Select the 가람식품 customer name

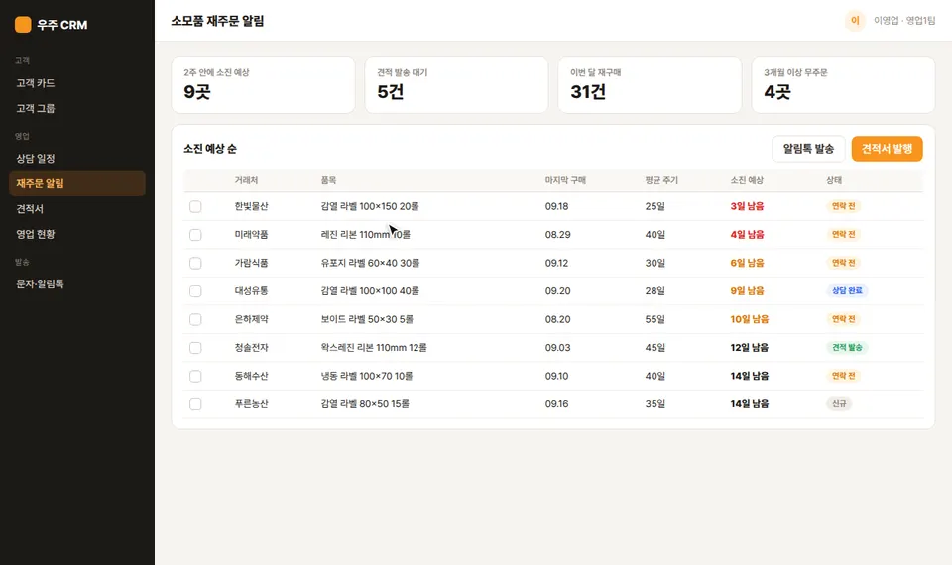(251, 263)
